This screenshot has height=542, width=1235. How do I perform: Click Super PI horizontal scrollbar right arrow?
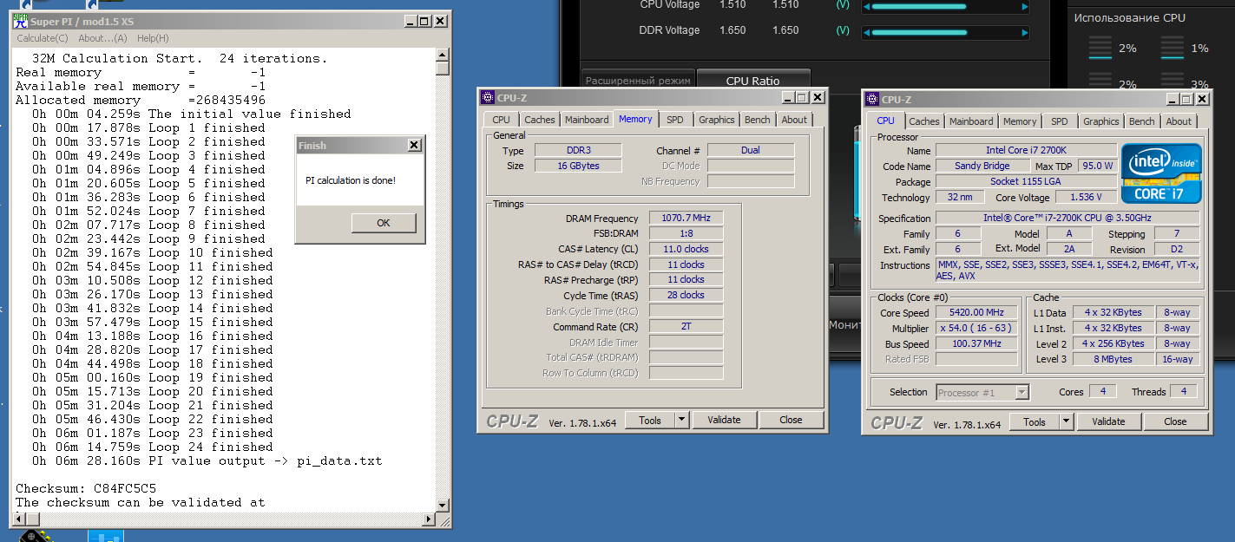point(428,519)
